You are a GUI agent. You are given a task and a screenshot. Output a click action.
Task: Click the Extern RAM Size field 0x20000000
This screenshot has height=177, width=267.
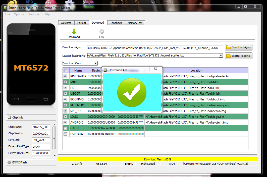(41, 153)
